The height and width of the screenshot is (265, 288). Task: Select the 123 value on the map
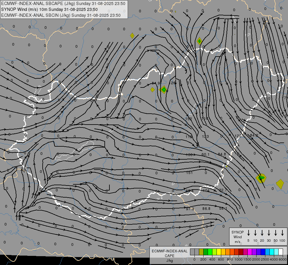tap(205, 136)
